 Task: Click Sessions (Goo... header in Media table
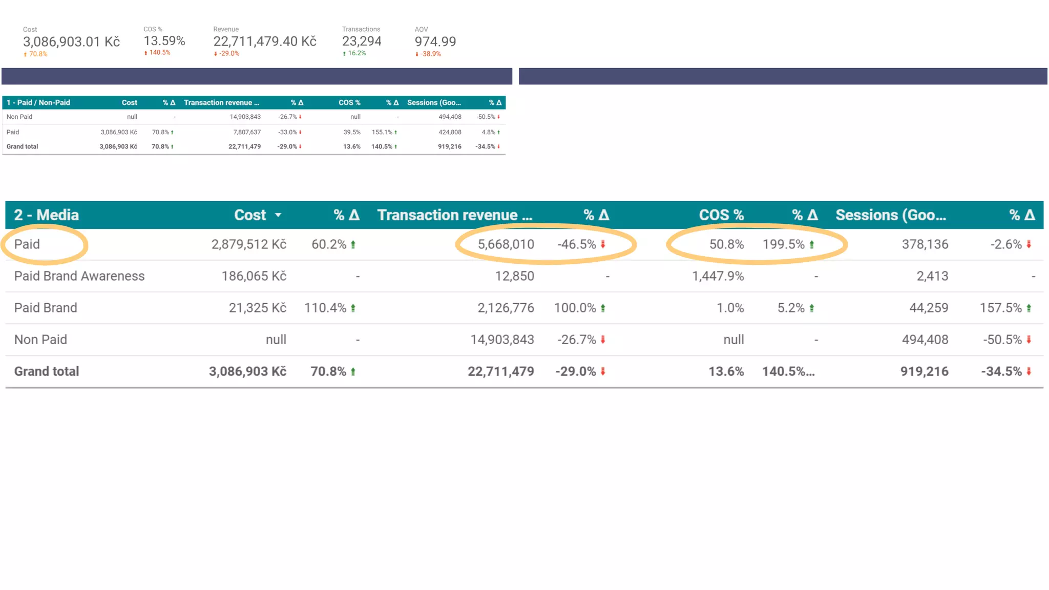tap(891, 215)
